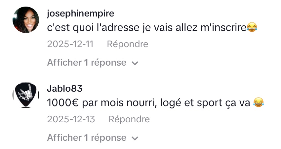Visit the Jablo83 username link

coord(65,88)
